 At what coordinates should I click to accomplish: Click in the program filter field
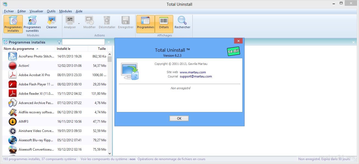click(x=83, y=42)
